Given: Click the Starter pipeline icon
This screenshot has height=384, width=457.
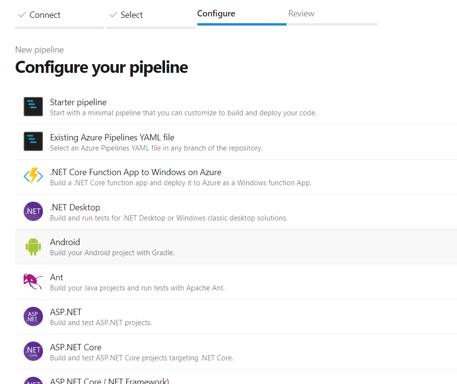Looking at the screenshot, I should coord(33,106).
